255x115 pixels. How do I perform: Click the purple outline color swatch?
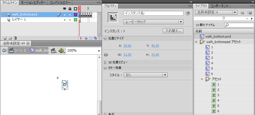point(75,15)
